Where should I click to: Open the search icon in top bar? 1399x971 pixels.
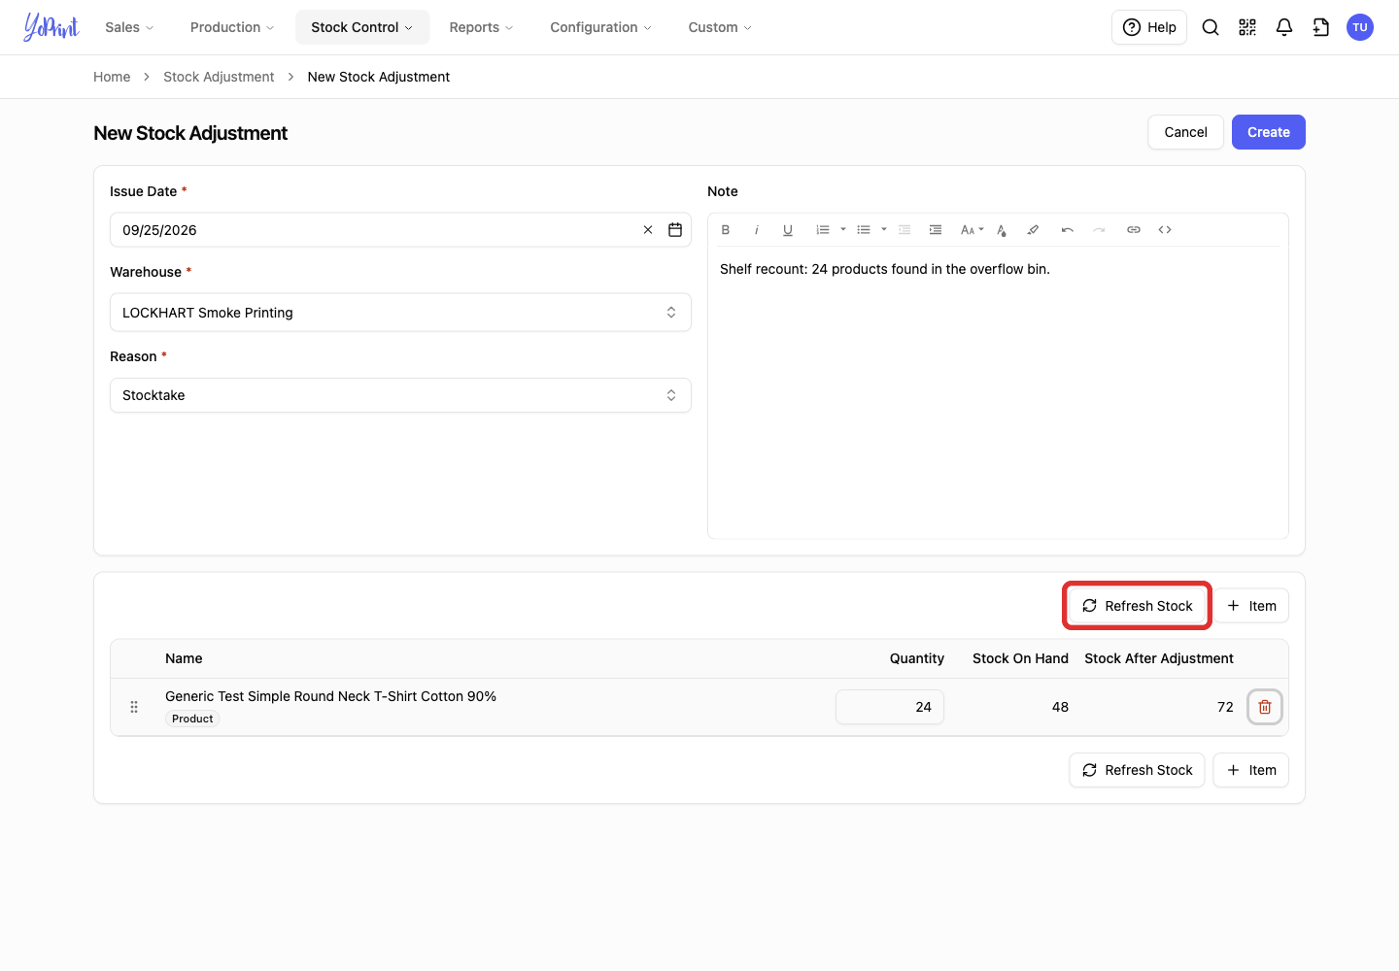[x=1211, y=27]
